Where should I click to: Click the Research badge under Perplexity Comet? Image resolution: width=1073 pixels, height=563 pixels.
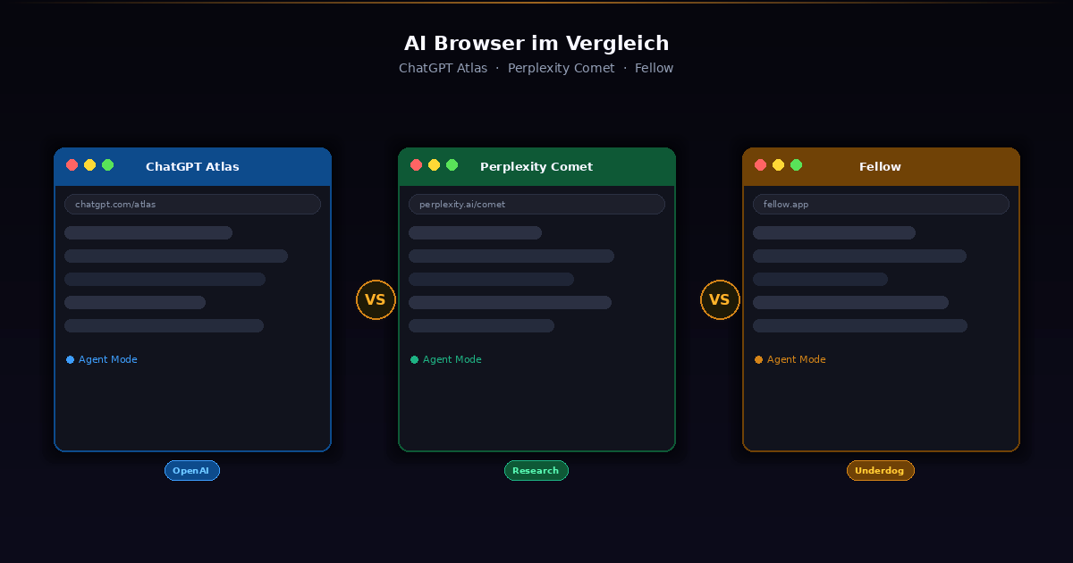pyautogui.click(x=536, y=470)
